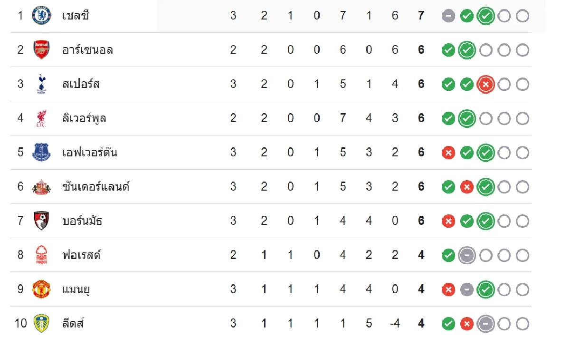
Task: Click the Arsenal club crest icon
Action: point(41,50)
